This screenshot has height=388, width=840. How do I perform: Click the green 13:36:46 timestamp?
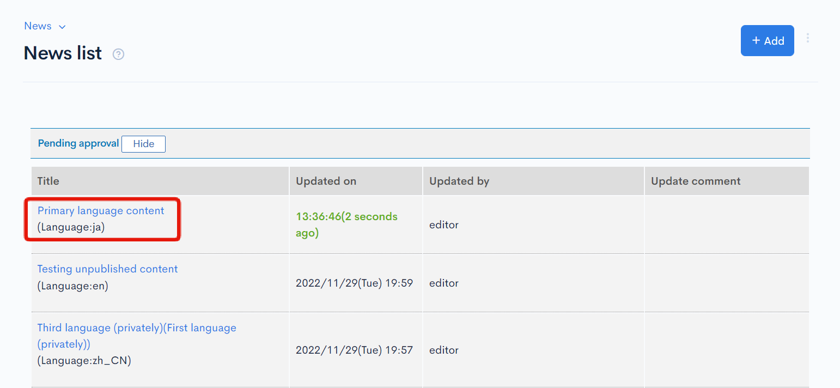346,225
